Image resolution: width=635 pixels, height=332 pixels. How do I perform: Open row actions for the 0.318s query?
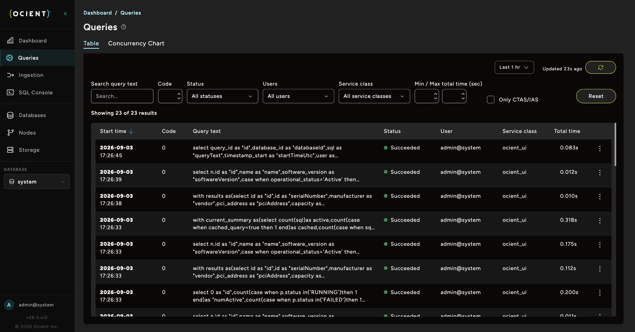(600, 220)
